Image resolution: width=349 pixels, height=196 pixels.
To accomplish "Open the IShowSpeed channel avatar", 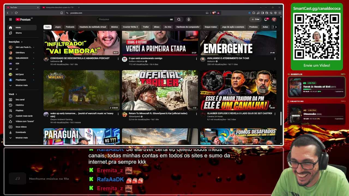I will coord(124,114).
